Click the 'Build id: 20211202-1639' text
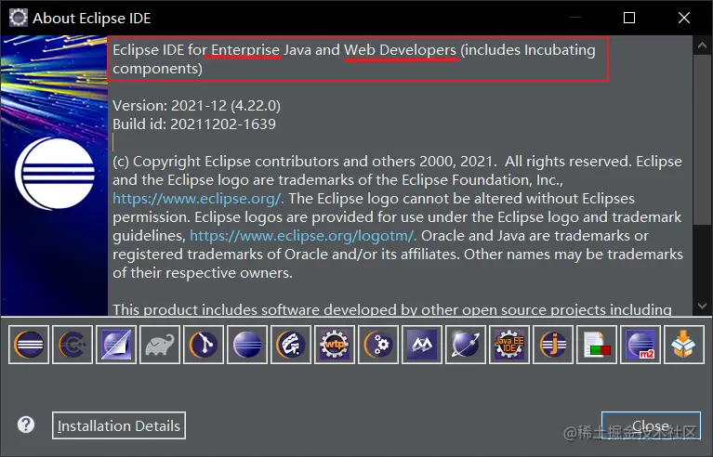This screenshot has height=457, width=713. (194, 124)
